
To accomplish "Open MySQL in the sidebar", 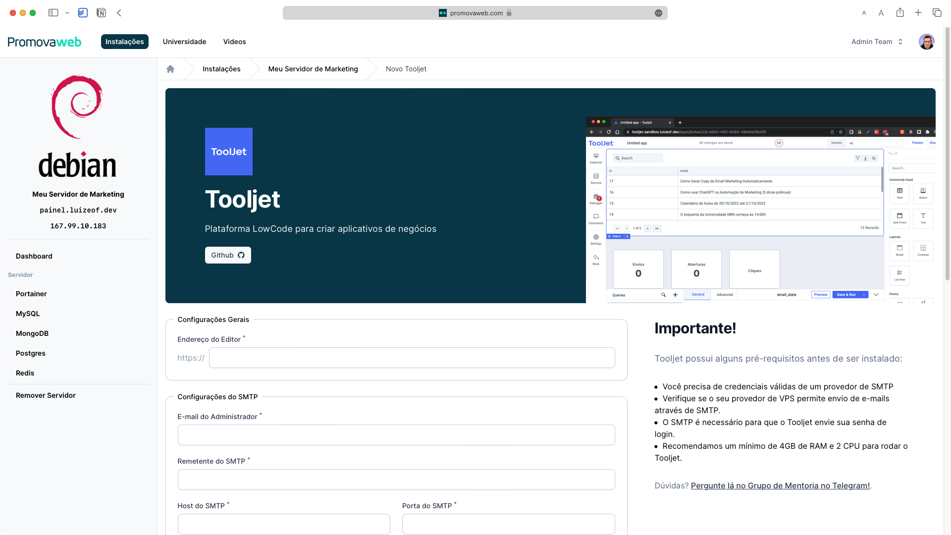I will click(28, 314).
